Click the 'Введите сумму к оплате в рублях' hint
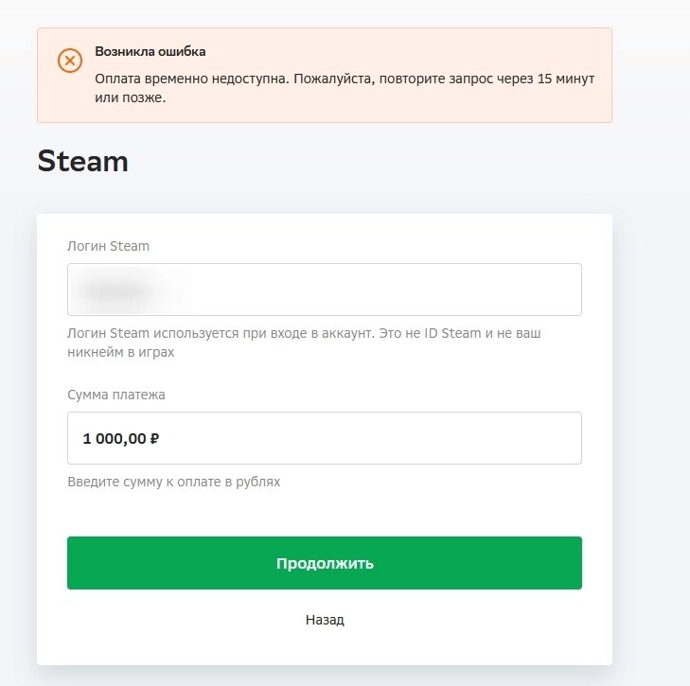 174,482
